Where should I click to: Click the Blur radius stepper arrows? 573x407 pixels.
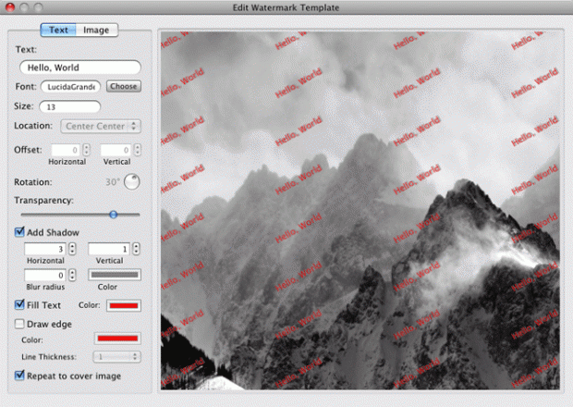click(71, 276)
